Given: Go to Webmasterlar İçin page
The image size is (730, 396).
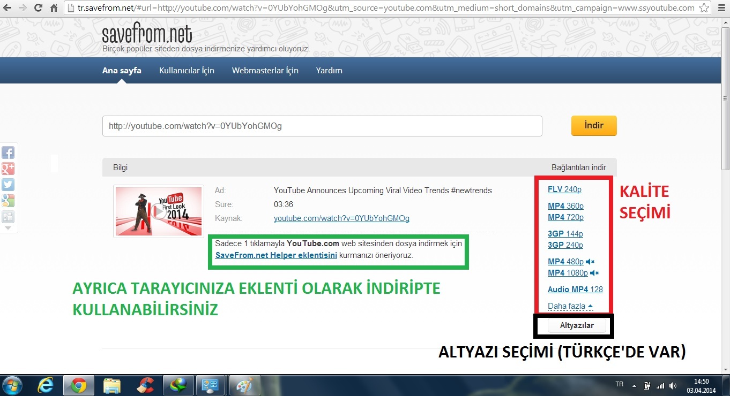Looking at the screenshot, I should (x=265, y=70).
